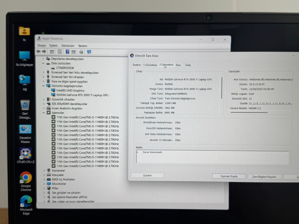The height and width of the screenshot is (224, 299).
Task: Click the Tüm Bilgileri Kaydet button
Action: coord(264,176)
